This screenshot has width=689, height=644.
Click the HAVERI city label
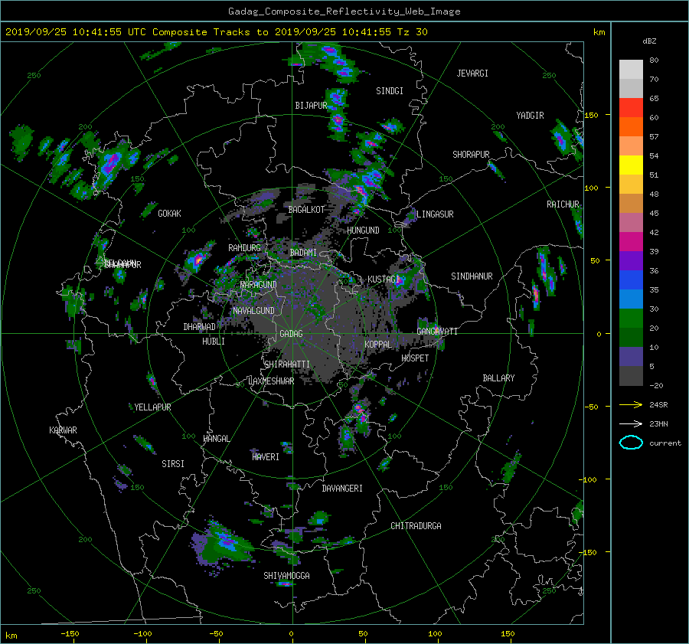266,456
